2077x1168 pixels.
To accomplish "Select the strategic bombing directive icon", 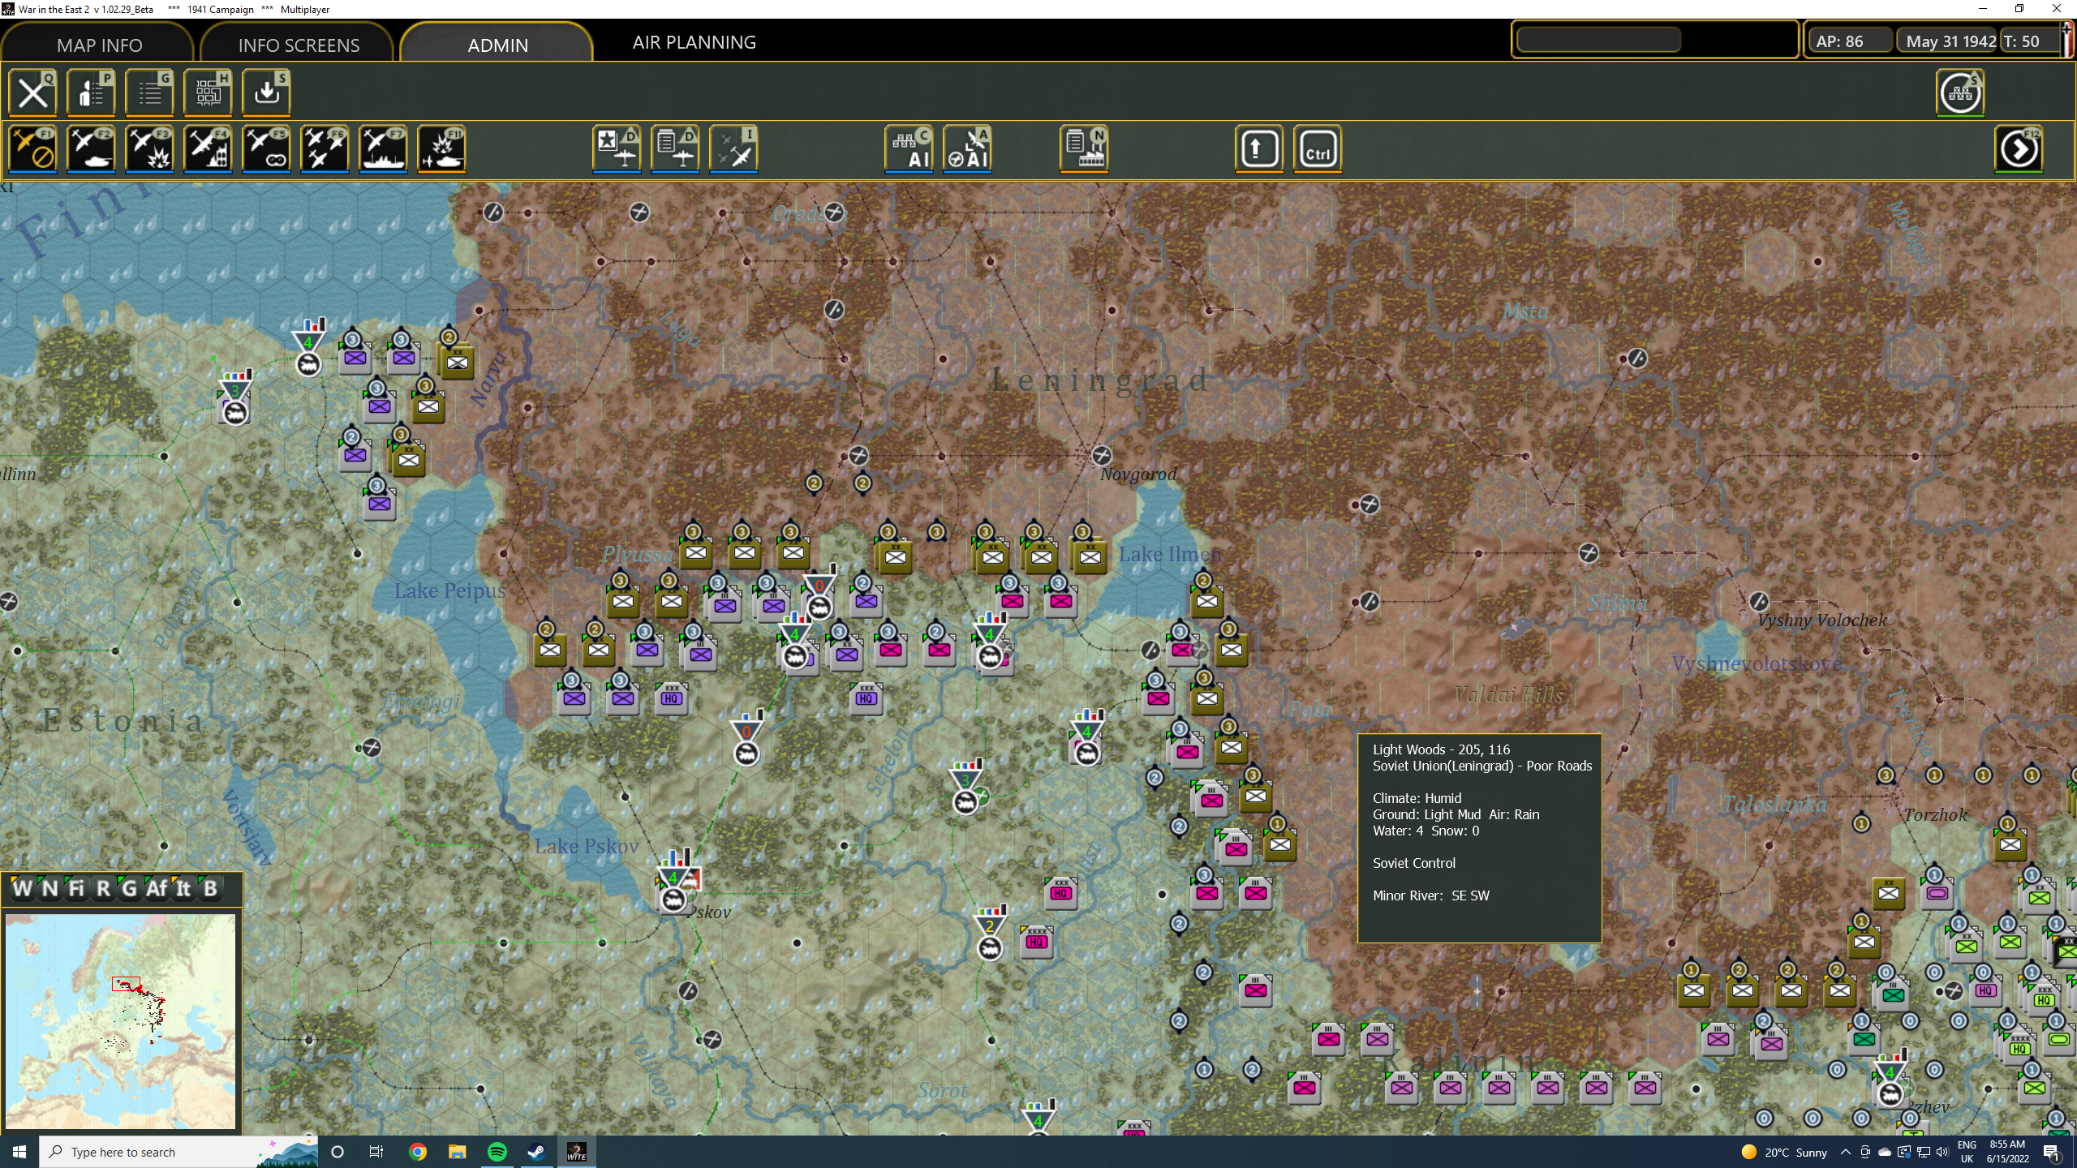I will pyautogui.click(x=209, y=149).
